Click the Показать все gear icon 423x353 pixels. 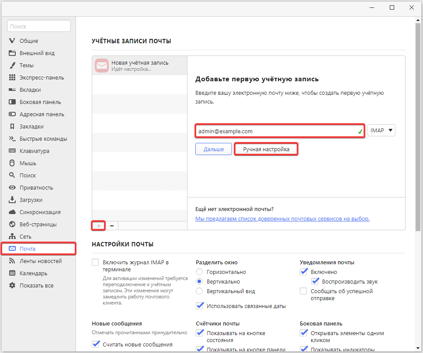pos(12,286)
